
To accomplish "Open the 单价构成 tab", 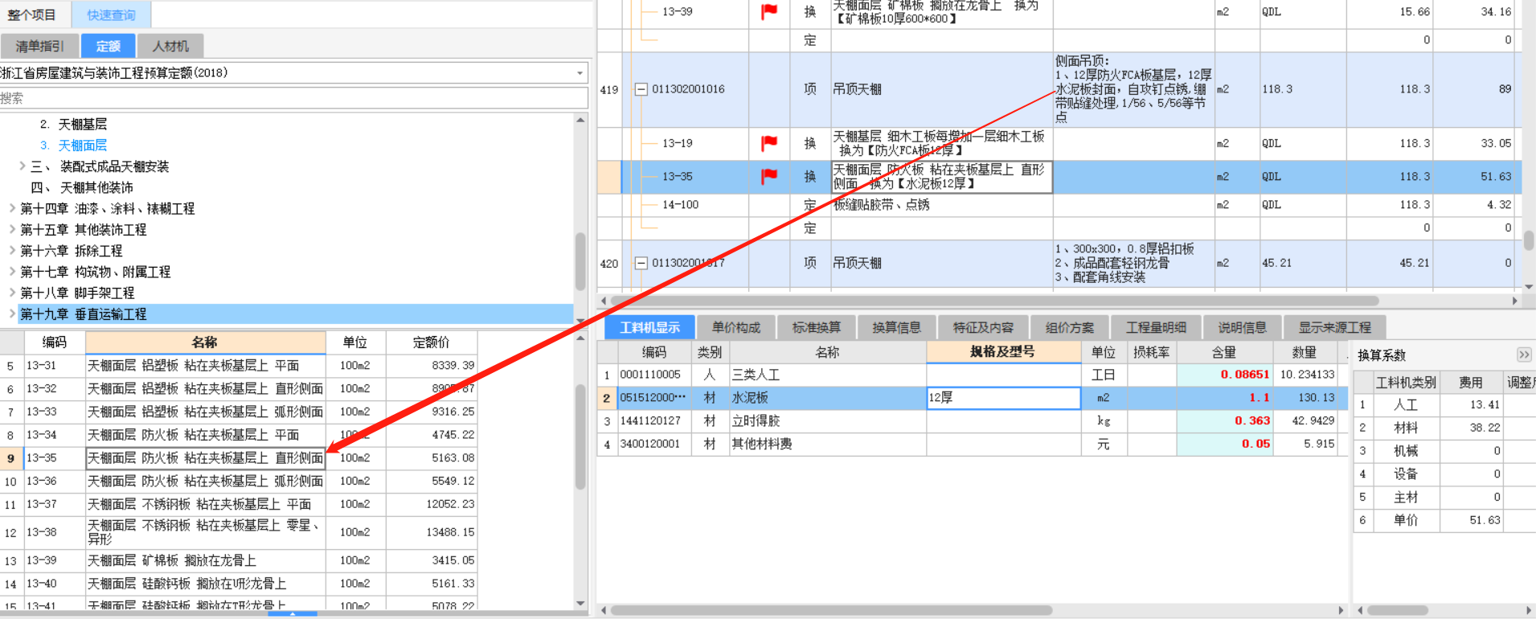I will (736, 327).
